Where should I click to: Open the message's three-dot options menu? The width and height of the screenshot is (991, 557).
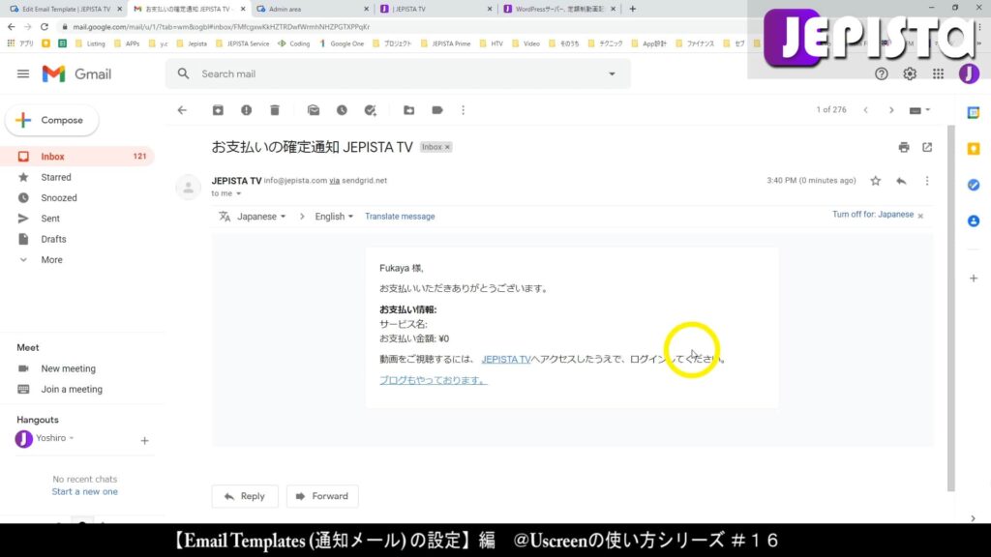coord(927,181)
